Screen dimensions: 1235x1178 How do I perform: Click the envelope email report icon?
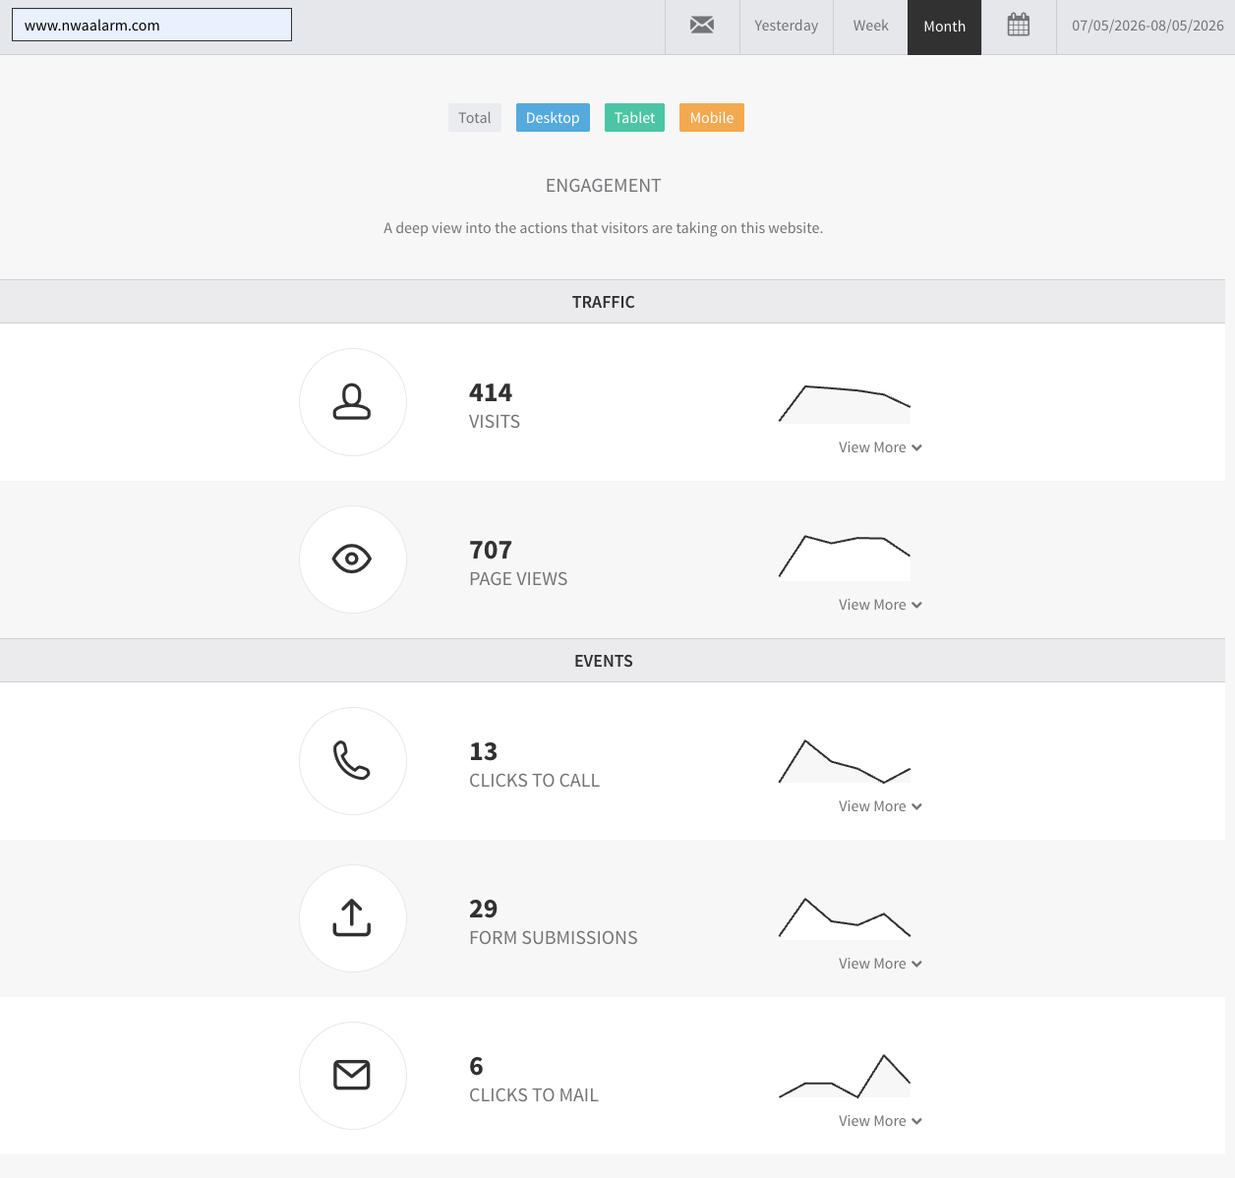[x=702, y=26]
